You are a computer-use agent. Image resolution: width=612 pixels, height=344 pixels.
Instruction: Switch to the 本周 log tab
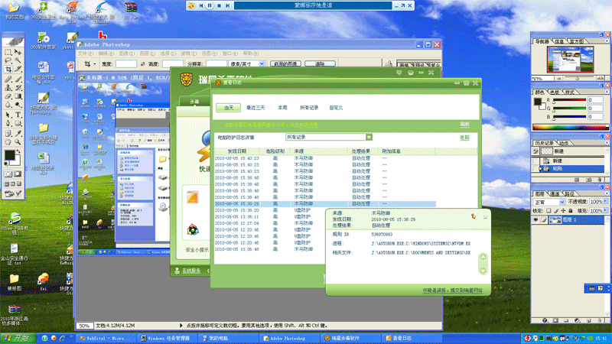[282, 108]
